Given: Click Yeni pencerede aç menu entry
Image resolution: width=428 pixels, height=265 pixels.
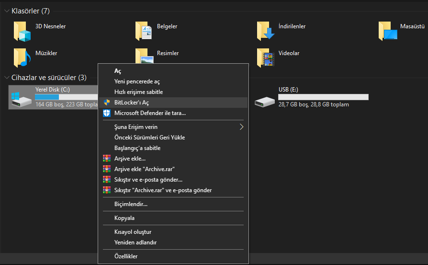Looking at the screenshot, I should tap(137, 81).
